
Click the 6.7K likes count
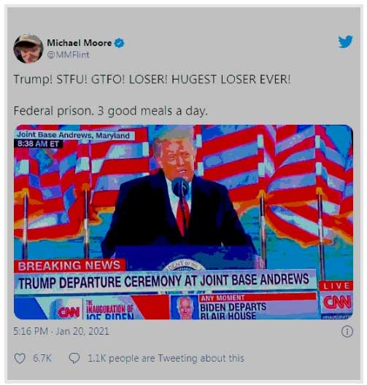pyautogui.click(x=42, y=359)
